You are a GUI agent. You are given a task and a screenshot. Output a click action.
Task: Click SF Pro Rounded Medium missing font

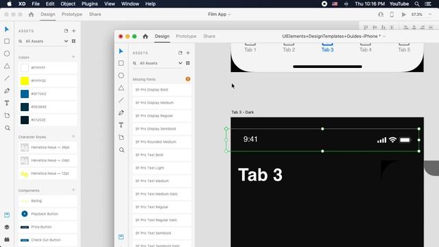click(162, 142)
